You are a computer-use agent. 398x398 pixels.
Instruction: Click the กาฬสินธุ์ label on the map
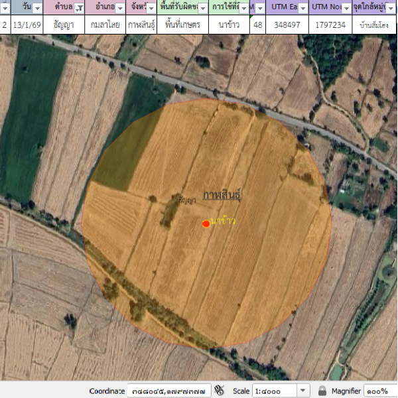pos(222,196)
